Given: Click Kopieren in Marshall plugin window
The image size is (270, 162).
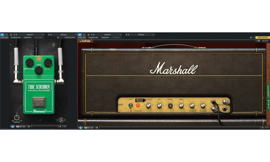Looking at the screenshot, I should point(105,37).
